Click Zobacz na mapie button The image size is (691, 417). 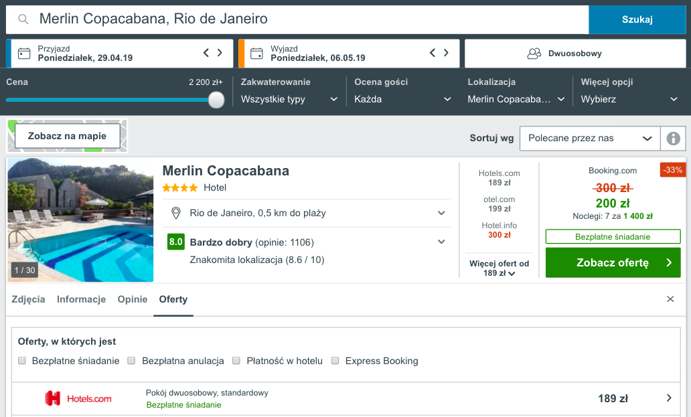pos(68,136)
